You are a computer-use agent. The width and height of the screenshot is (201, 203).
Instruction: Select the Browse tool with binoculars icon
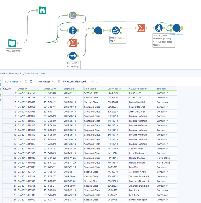(42, 10)
